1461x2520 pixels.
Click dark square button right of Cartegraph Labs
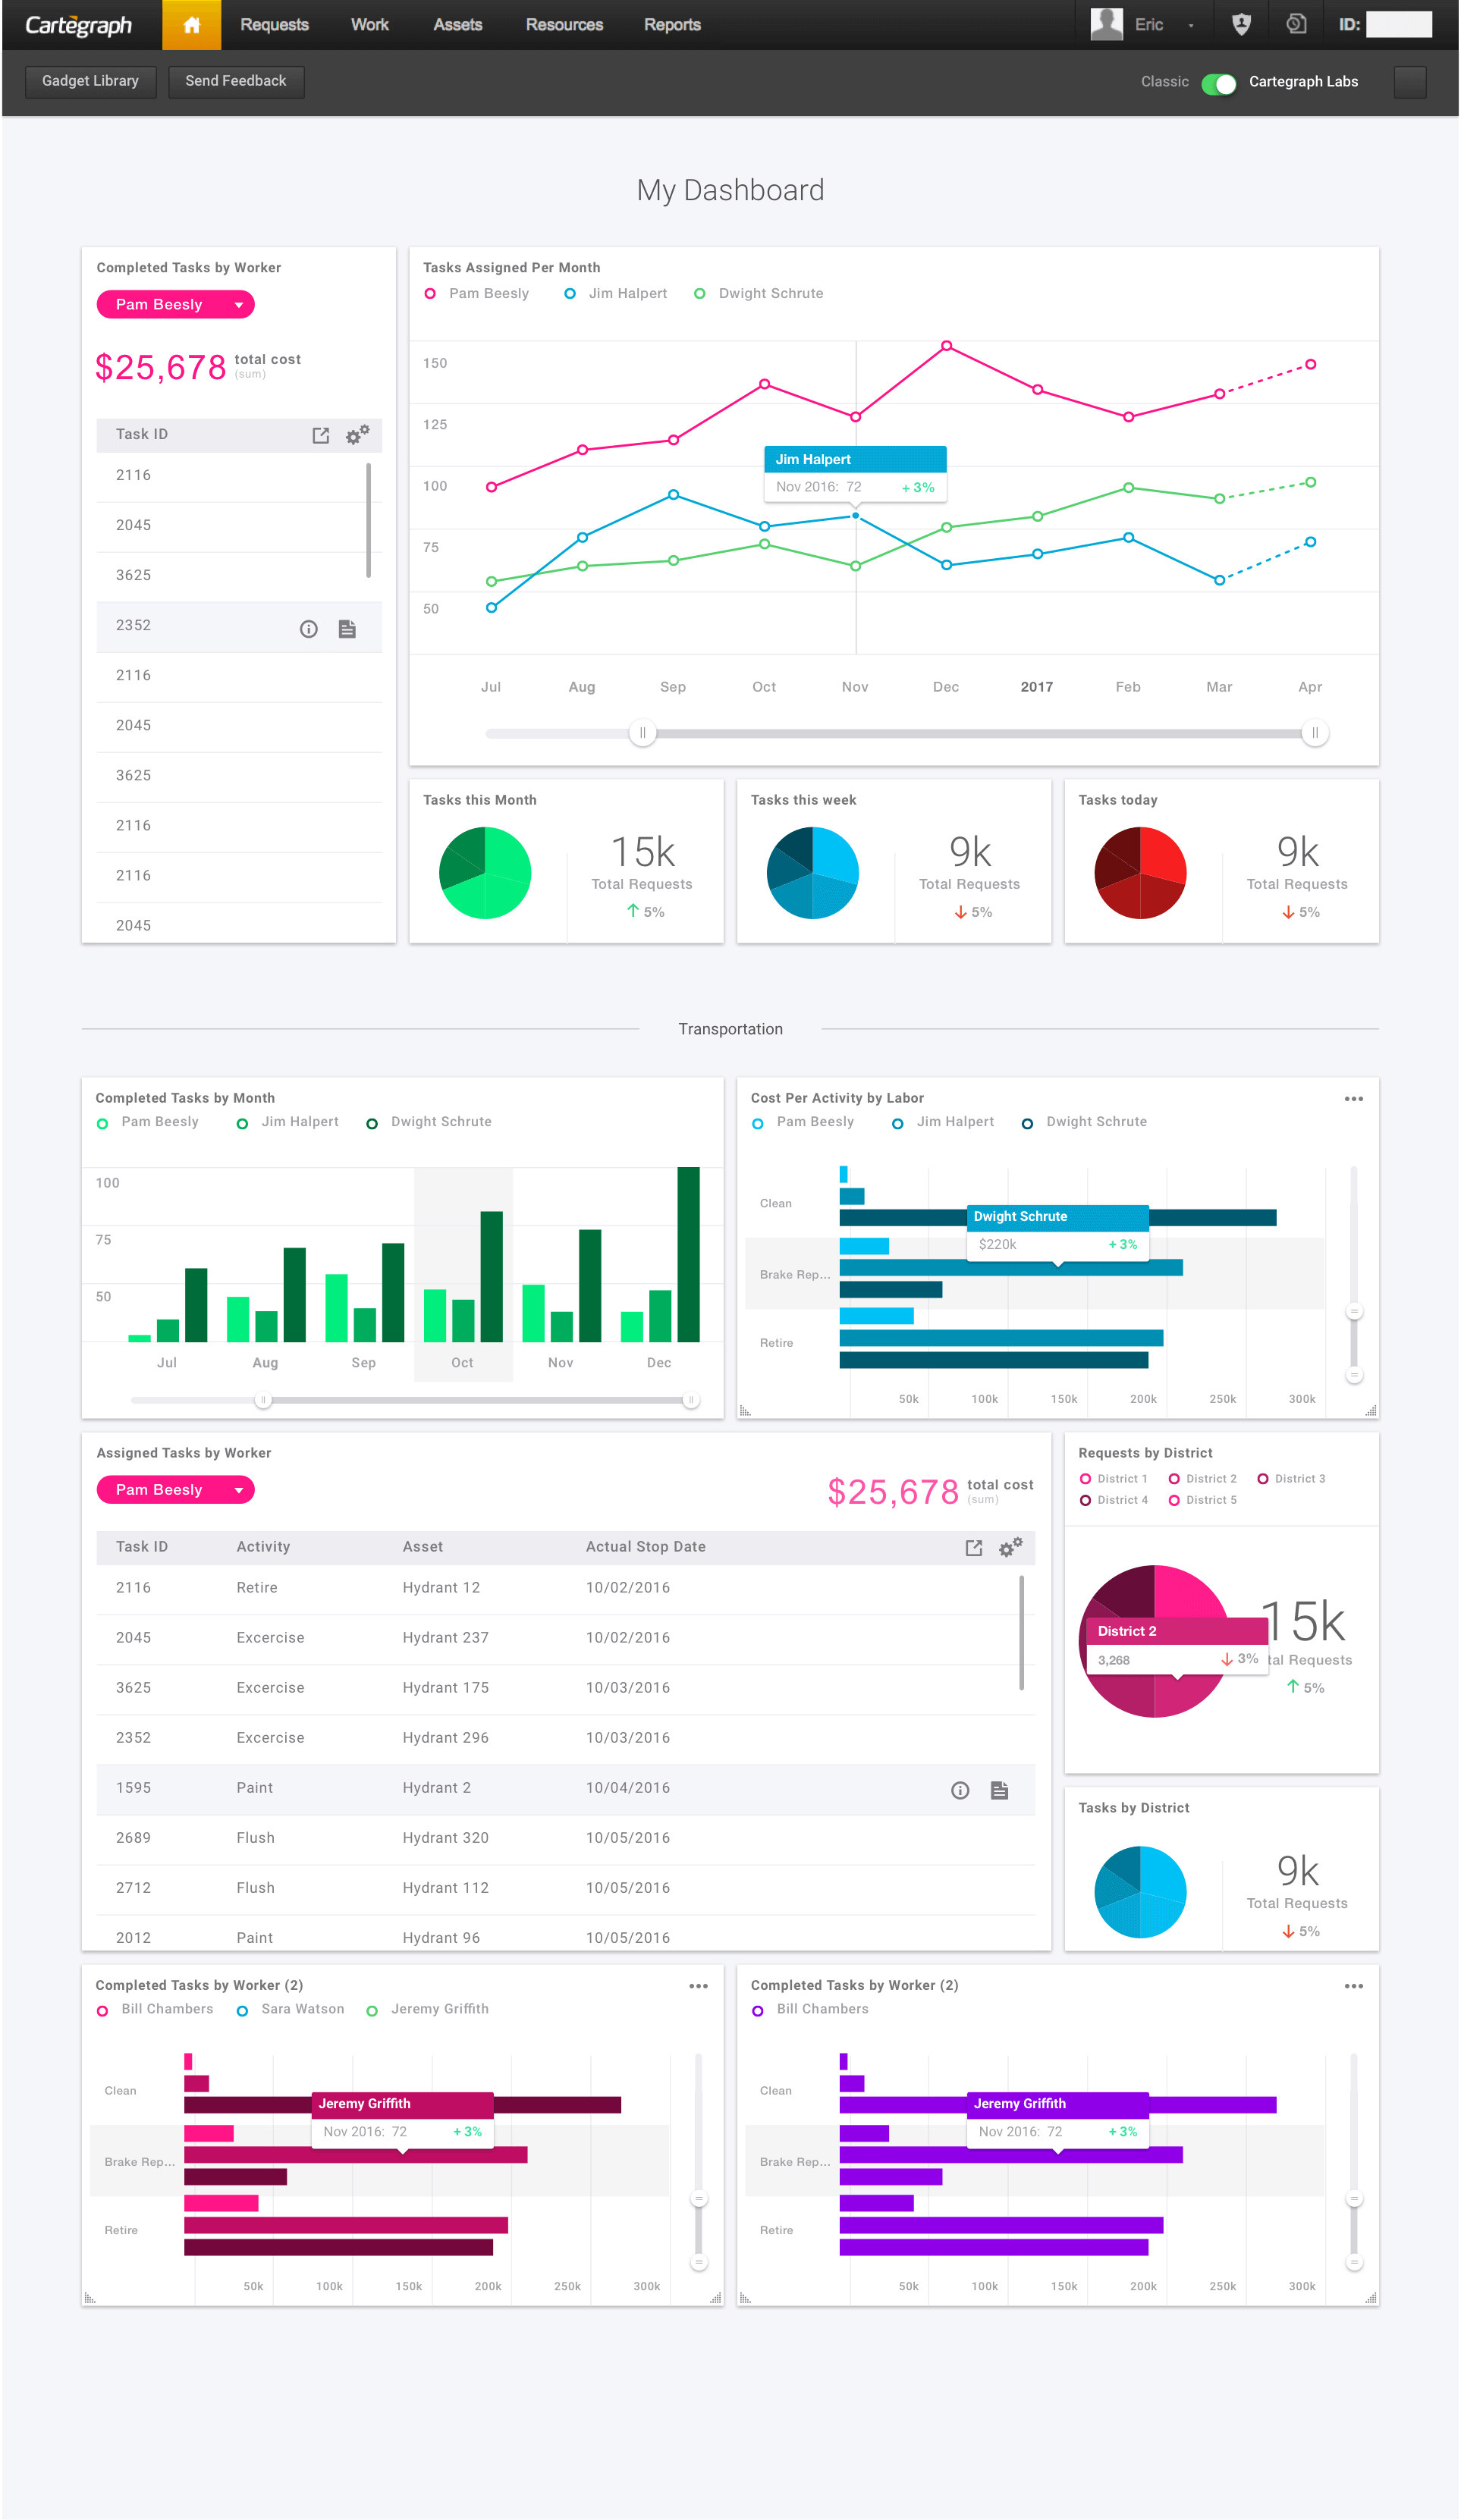coord(1409,82)
